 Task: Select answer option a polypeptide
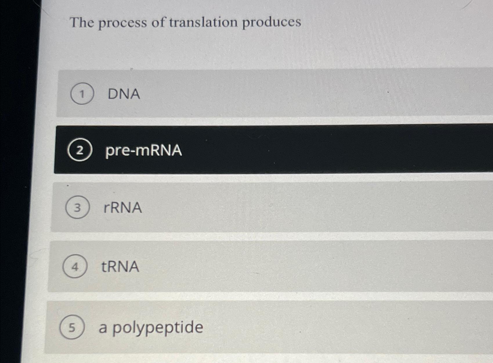[x=203, y=325]
